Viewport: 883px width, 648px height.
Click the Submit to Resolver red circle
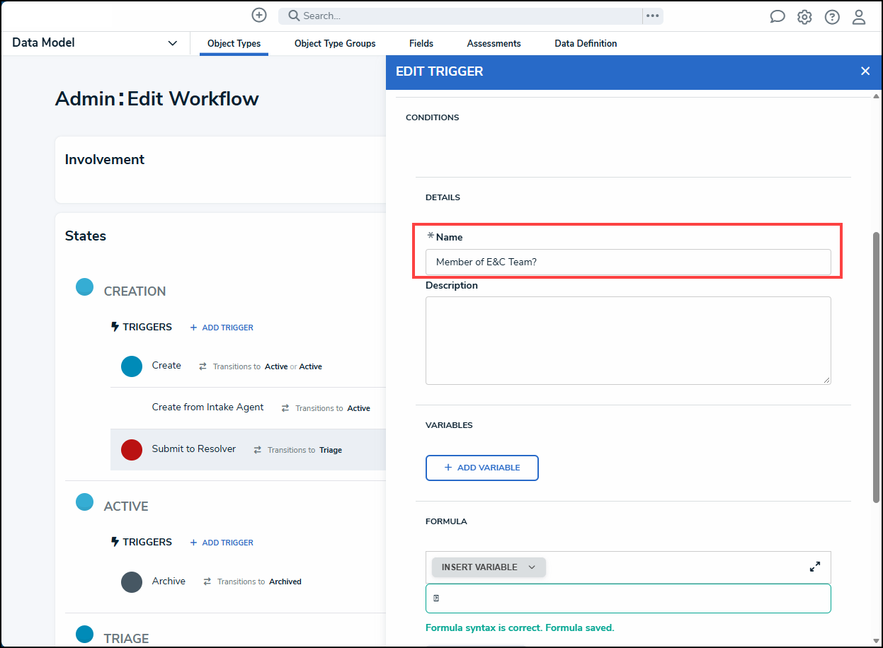pos(132,450)
